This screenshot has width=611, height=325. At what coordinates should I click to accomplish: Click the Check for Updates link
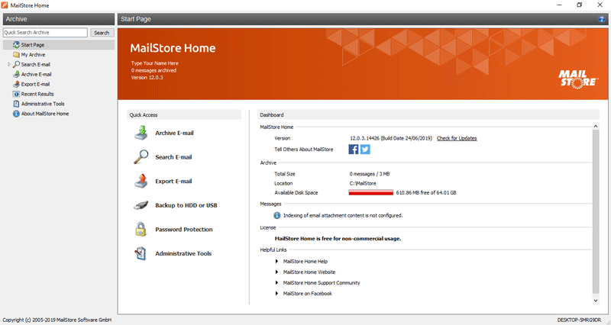click(457, 138)
